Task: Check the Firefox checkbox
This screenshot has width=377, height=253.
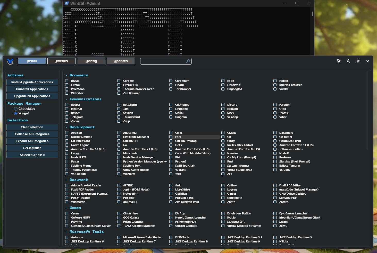Action: tap(67, 85)
